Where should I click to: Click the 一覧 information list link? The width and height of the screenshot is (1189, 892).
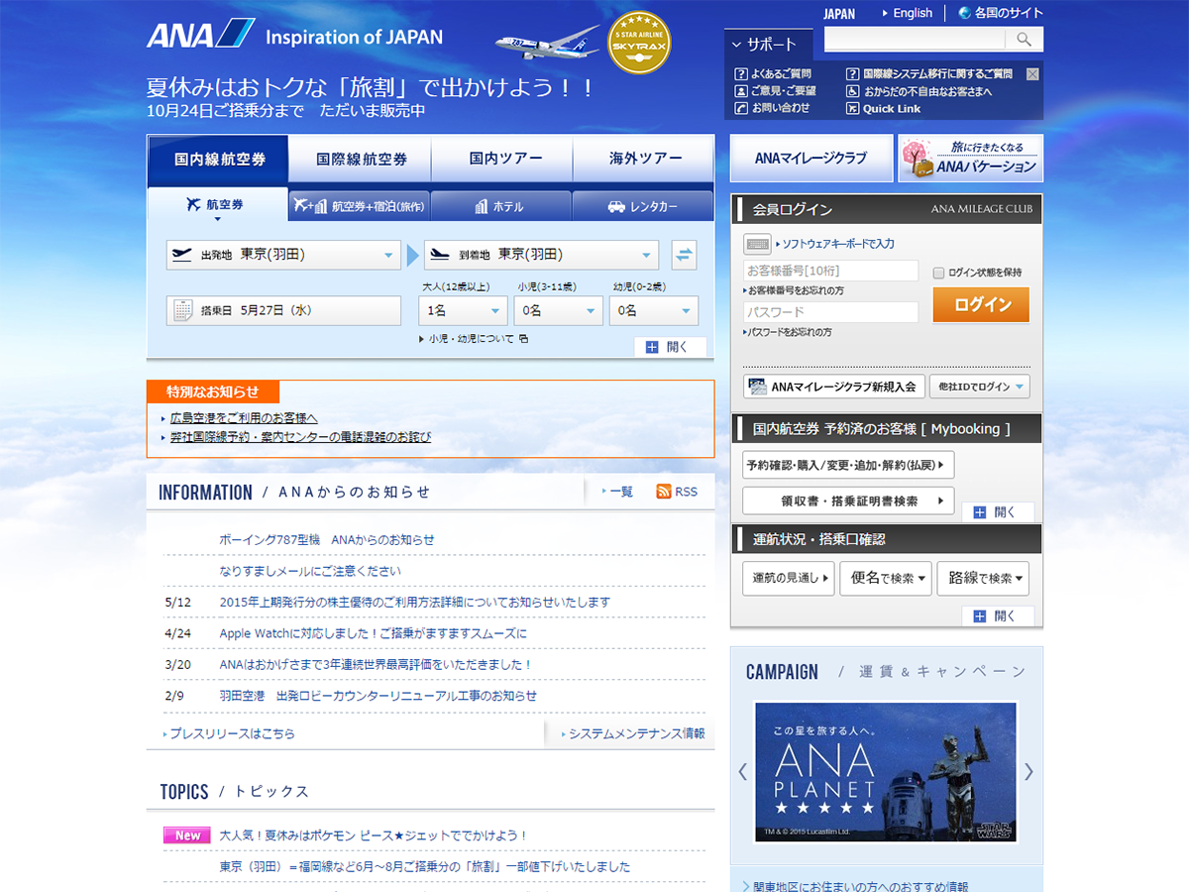pyautogui.click(x=621, y=492)
